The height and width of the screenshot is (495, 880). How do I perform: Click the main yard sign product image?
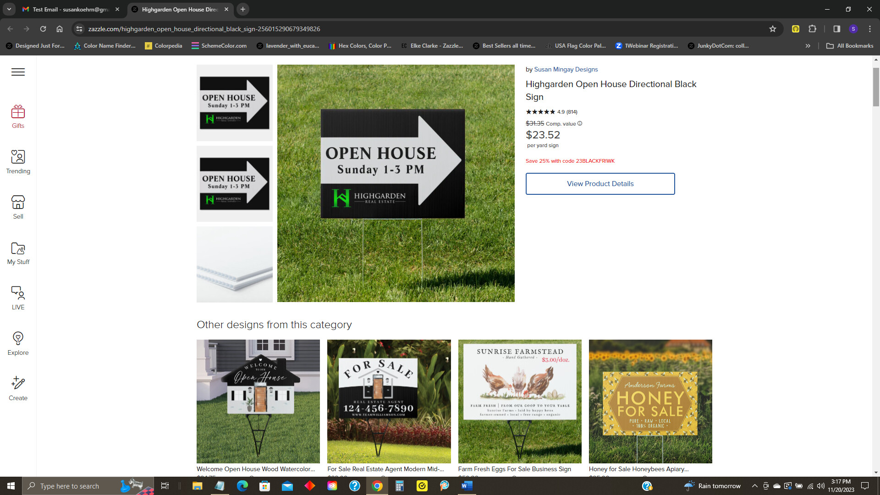point(396,183)
